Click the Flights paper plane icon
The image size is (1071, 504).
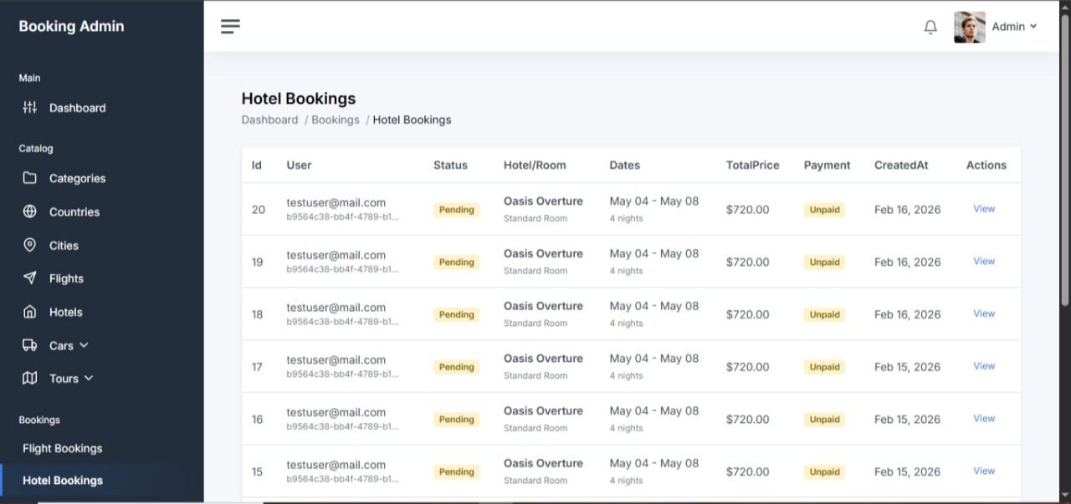[x=30, y=278]
